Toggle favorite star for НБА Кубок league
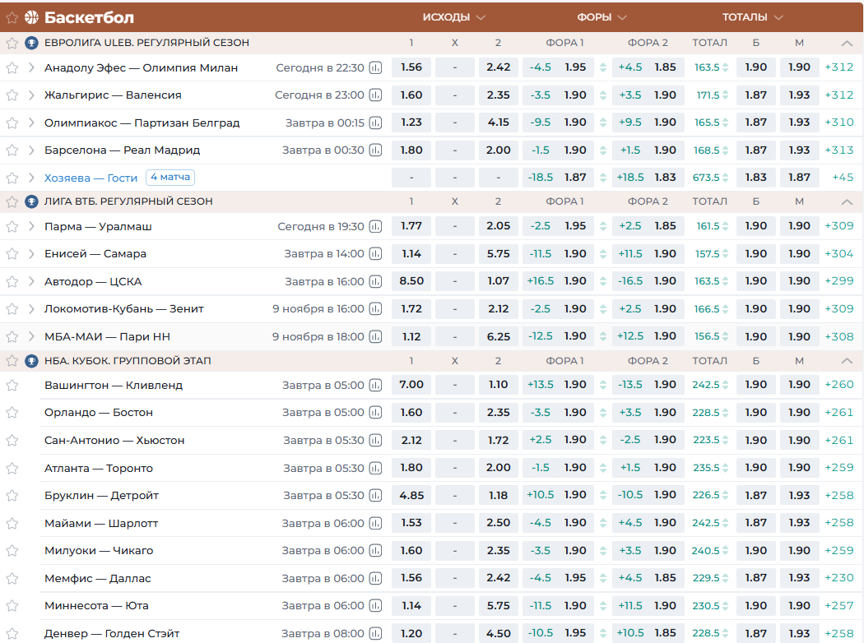864x643 pixels. tap(12, 361)
